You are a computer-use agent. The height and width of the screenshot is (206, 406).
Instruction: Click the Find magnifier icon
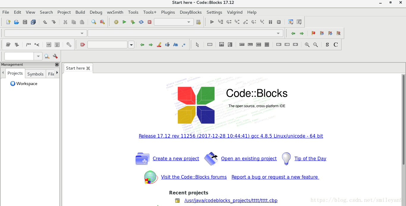[x=94, y=22]
